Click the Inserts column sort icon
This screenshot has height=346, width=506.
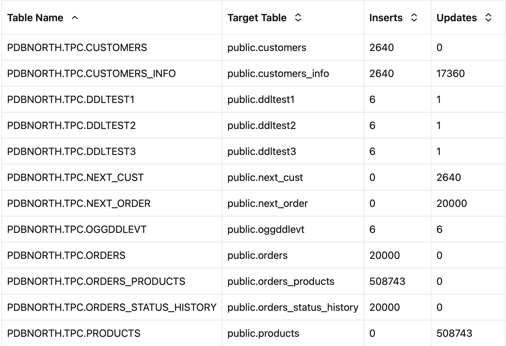[414, 18]
